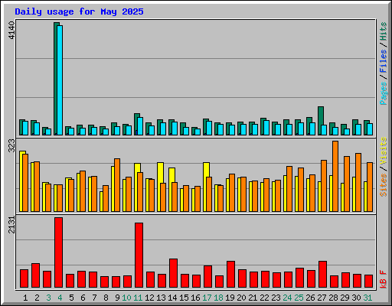Click day label 1 on the x-axis
The width and height of the screenshot is (392, 306).
[x=25, y=298]
